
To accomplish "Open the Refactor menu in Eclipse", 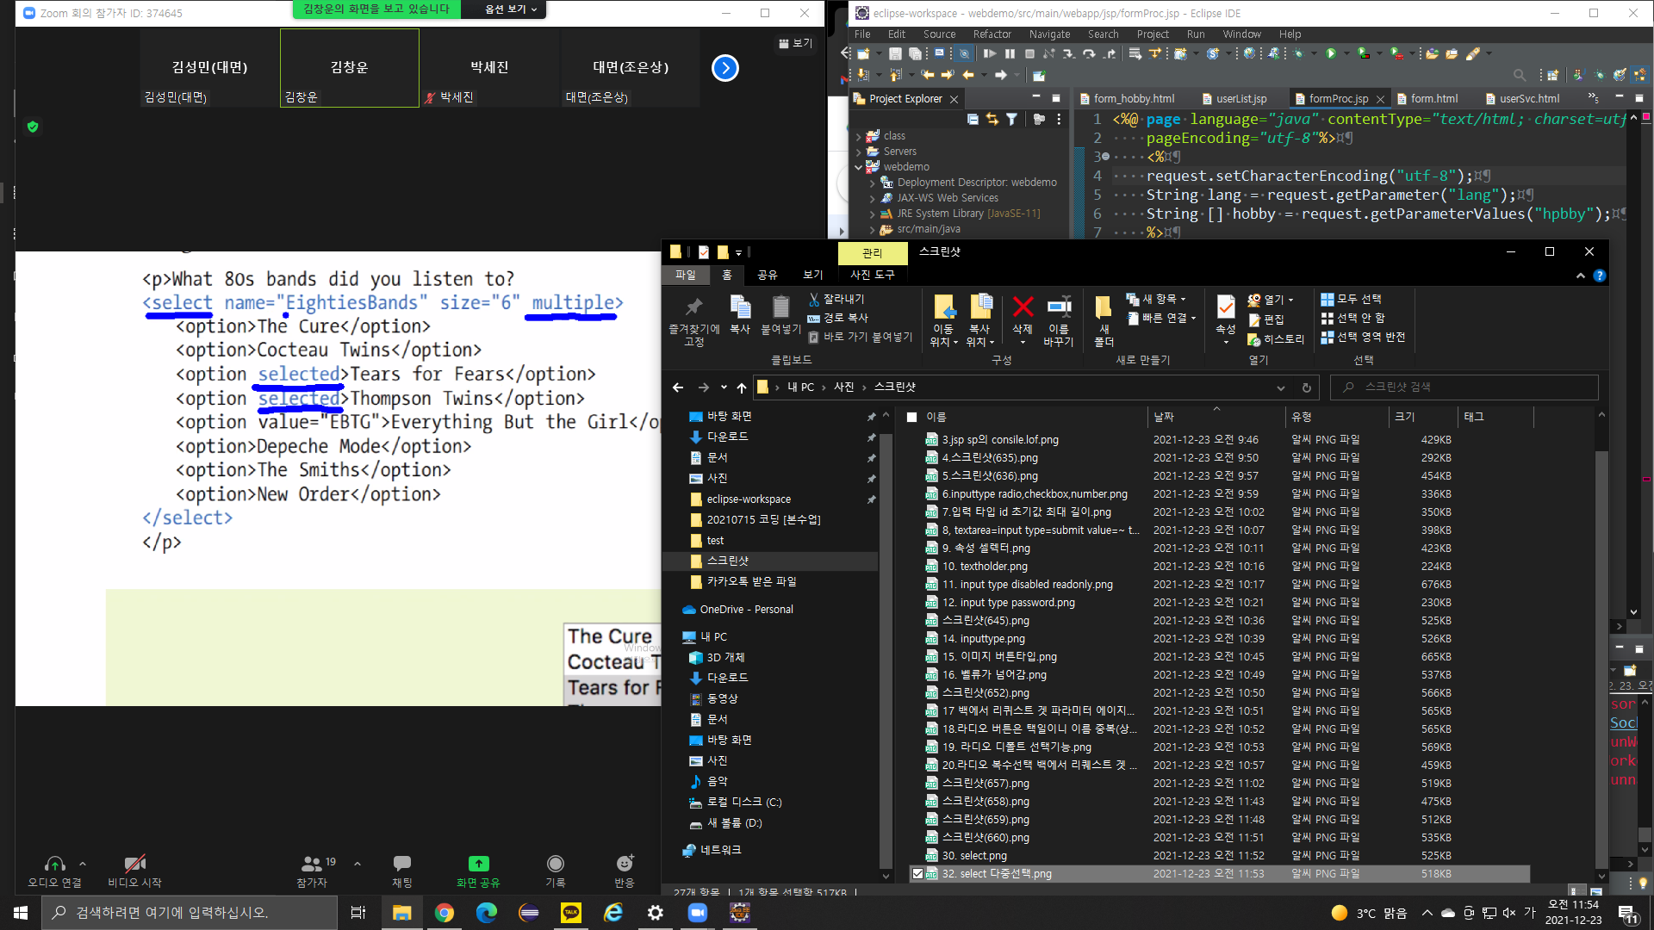I will [x=992, y=34].
